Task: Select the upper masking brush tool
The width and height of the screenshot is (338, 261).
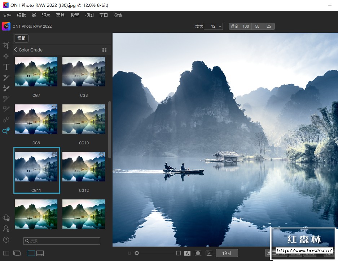Action: tap(6, 99)
